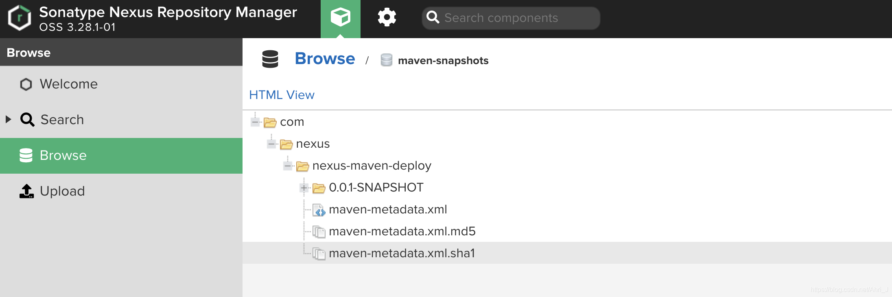Click the database icon beside Browse heading

pyautogui.click(x=270, y=59)
